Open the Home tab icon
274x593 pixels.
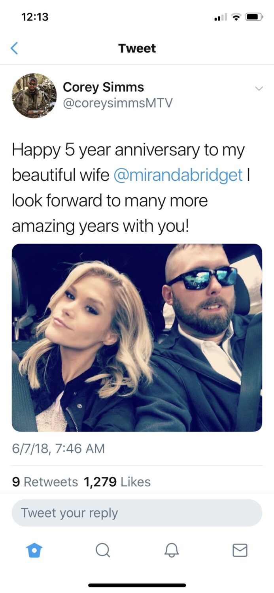coord(34,550)
